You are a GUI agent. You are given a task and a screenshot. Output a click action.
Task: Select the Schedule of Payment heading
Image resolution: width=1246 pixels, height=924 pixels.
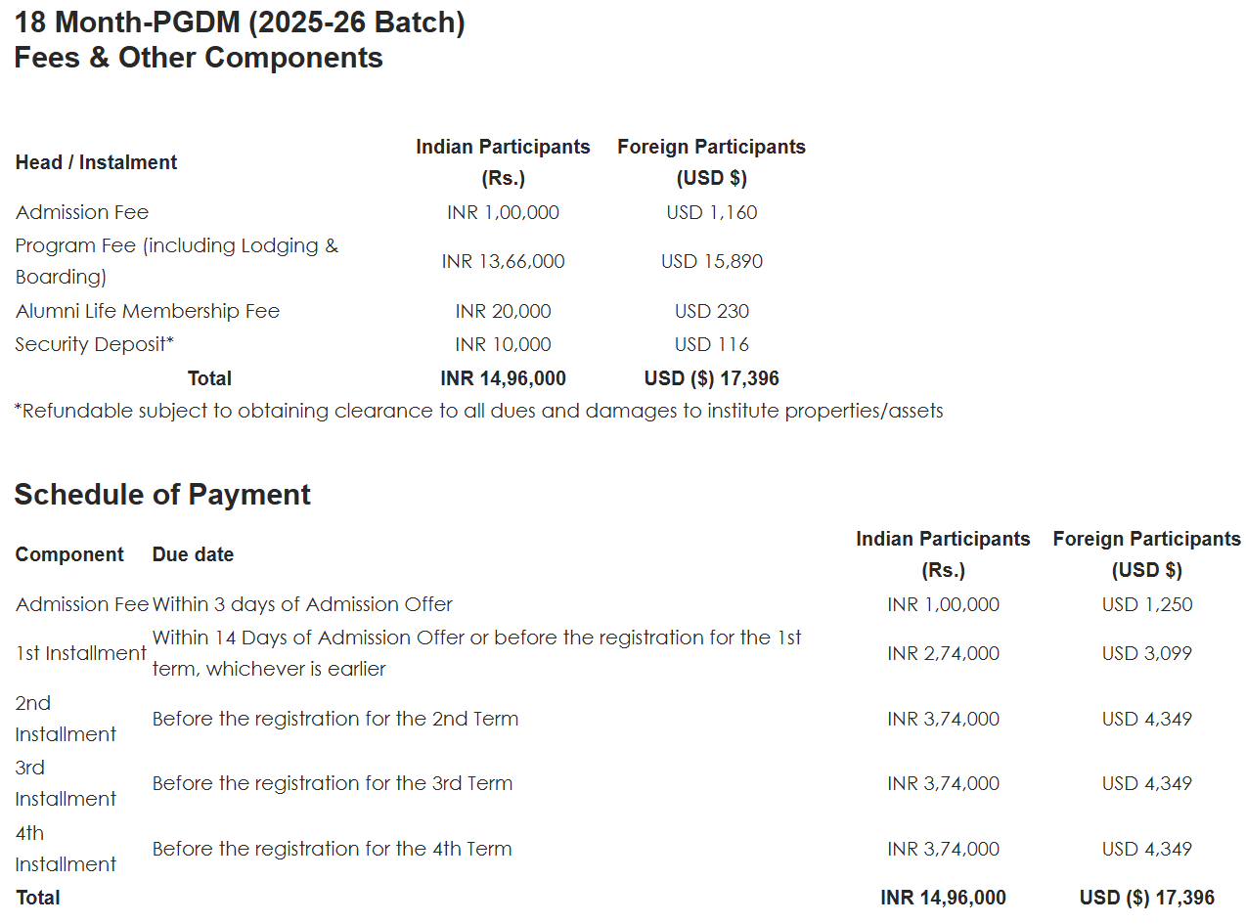click(162, 495)
